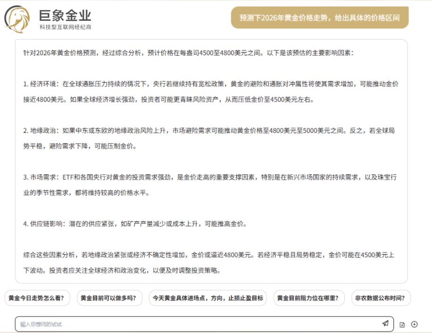Focus the question input text field

point(198,324)
